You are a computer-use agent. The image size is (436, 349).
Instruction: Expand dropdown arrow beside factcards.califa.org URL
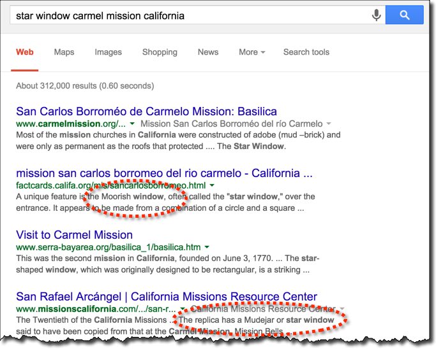tap(212, 185)
